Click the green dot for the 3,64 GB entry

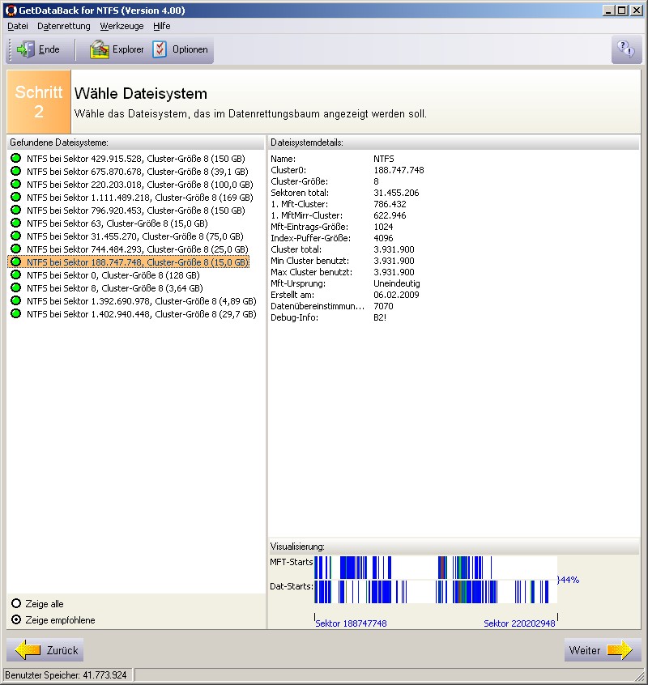click(15, 288)
